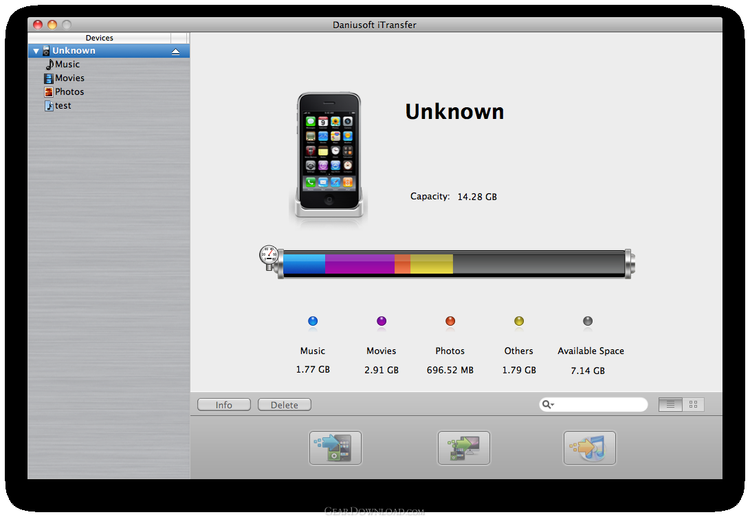Viewport: 750px width, 517px height.
Task: Click the Available Space legend label
Action: pos(591,351)
